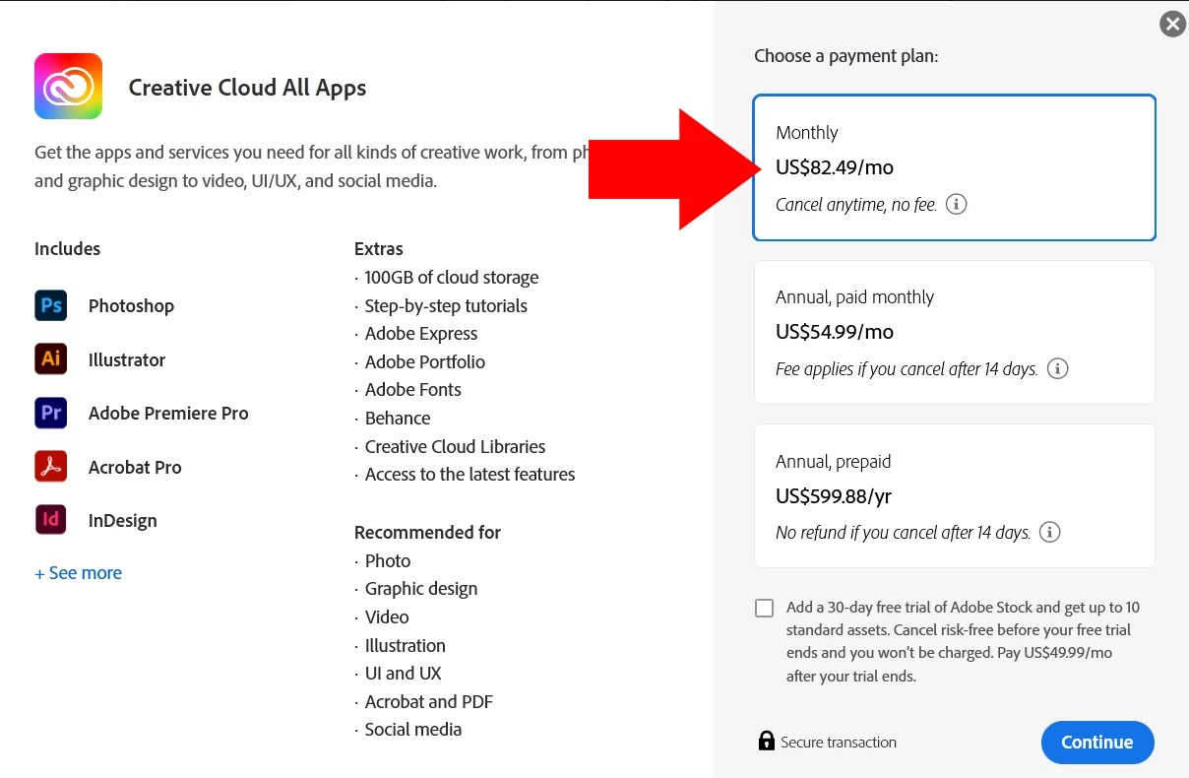The width and height of the screenshot is (1189, 778).
Task: Click 'Video' under Recommended for
Action: click(387, 616)
